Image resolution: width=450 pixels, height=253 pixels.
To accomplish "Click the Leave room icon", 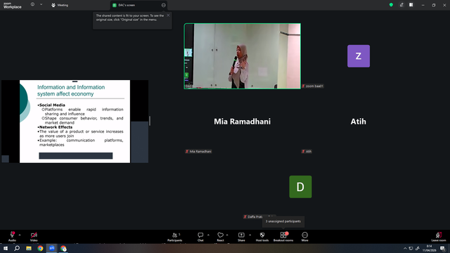I will 439,235.
